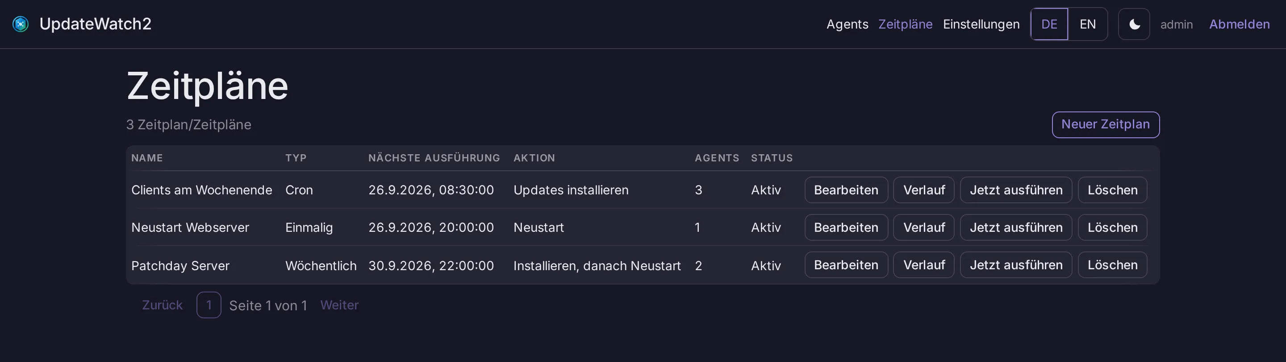The image size is (1286, 362).
Task: Select page 1 in pagination
Action: click(209, 305)
